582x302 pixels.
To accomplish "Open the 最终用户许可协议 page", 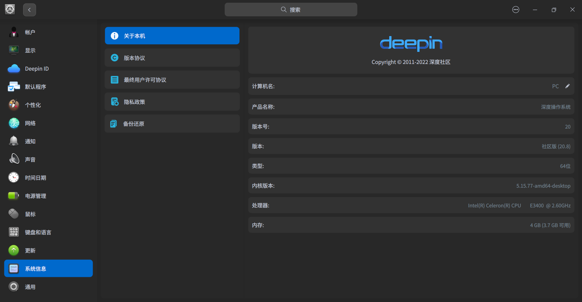I will [x=172, y=80].
